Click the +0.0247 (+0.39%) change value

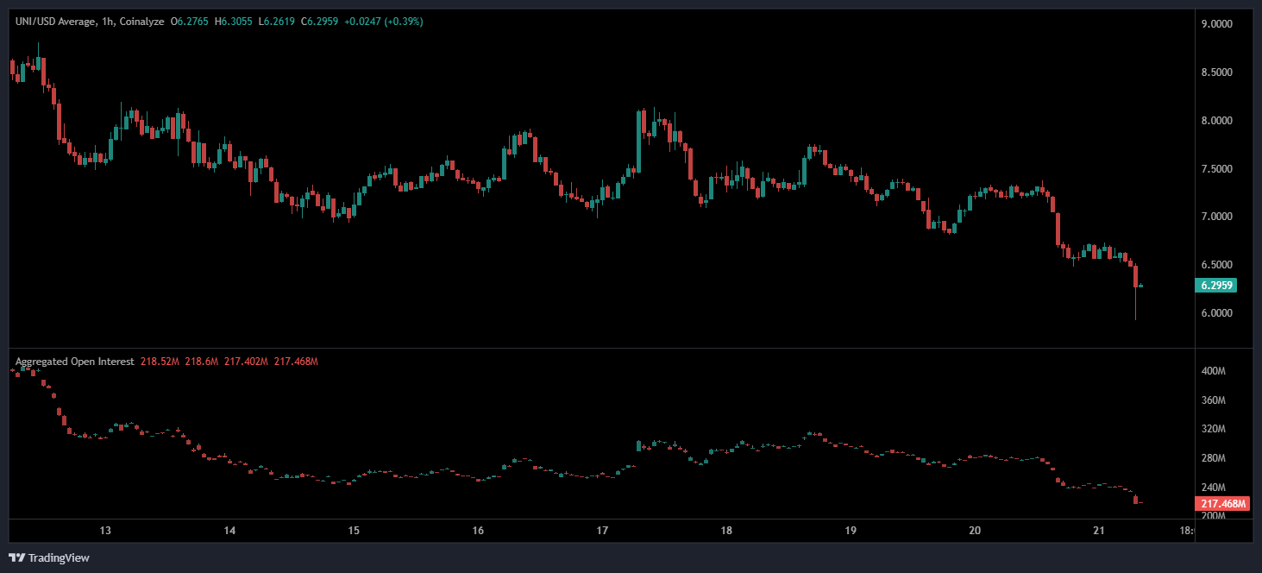coord(385,21)
